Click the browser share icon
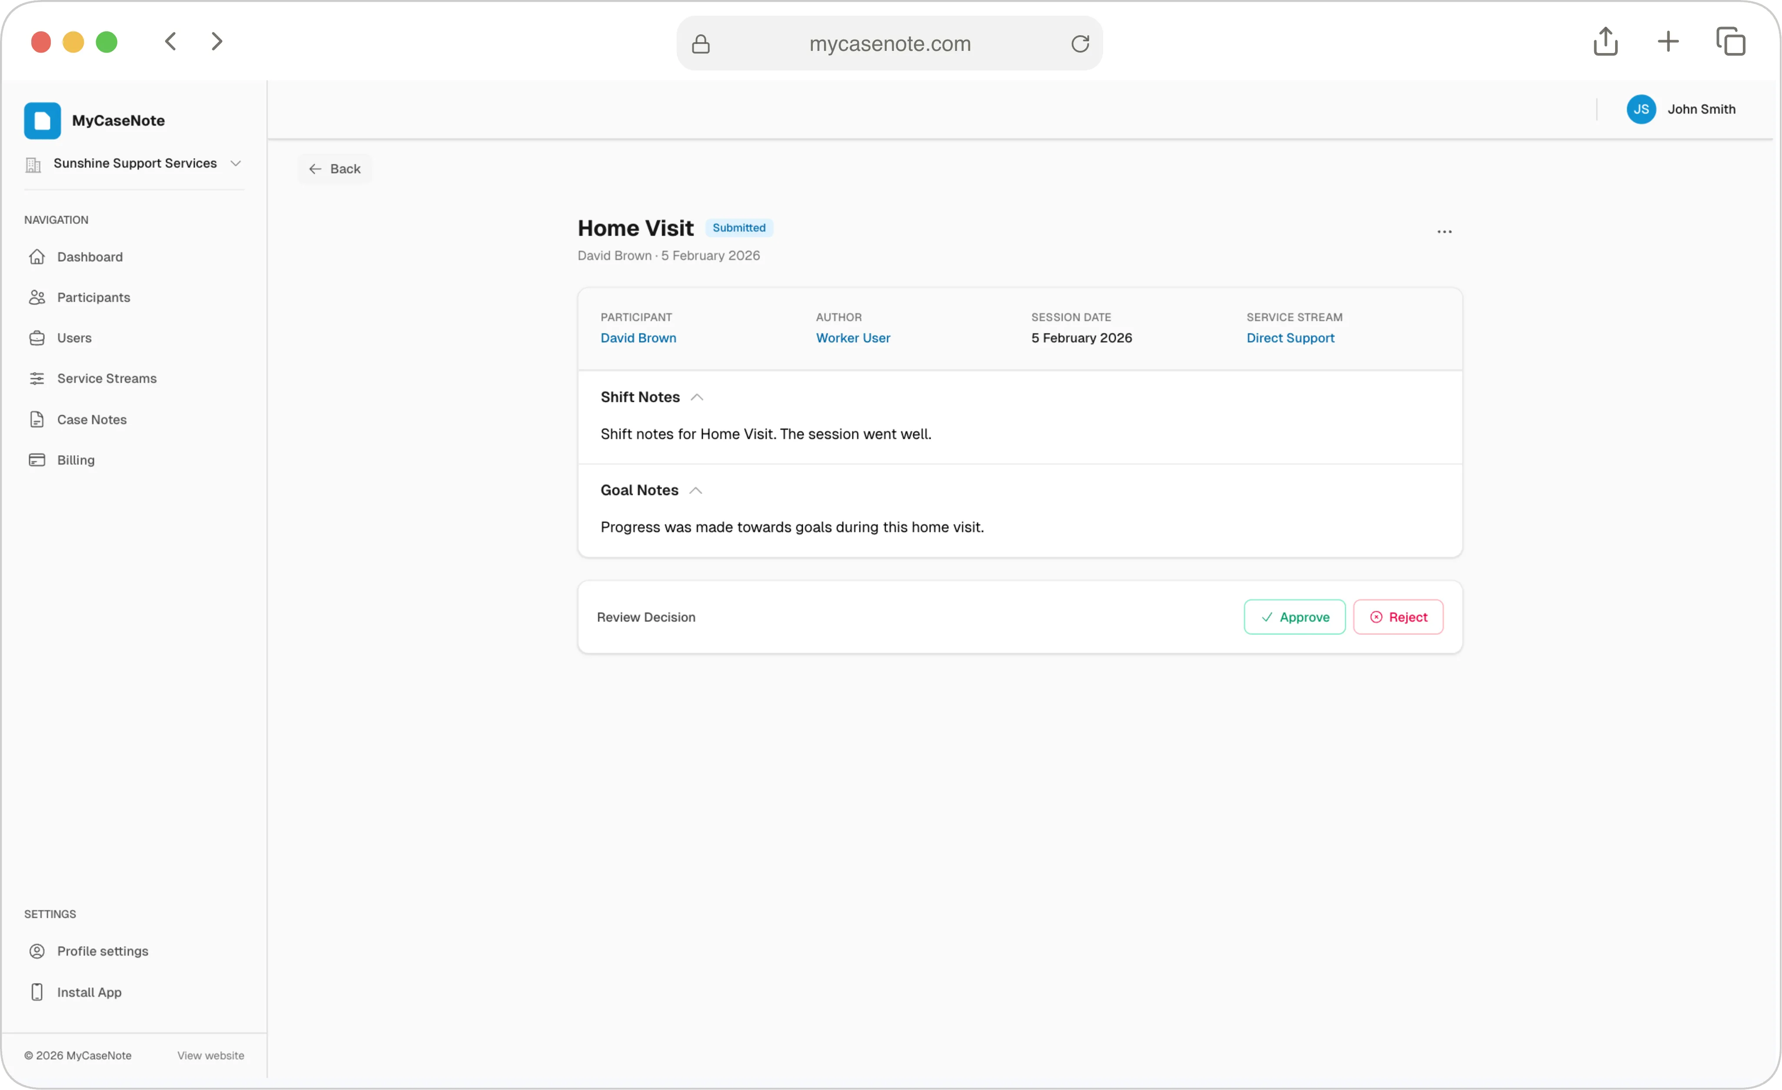1782x1090 pixels. pos(1605,41)
